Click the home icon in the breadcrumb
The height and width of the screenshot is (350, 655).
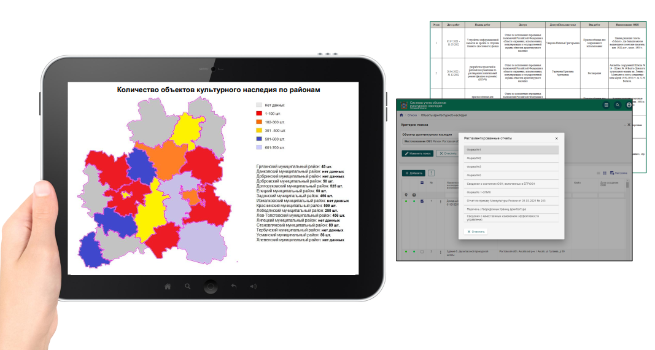[401, 115]
